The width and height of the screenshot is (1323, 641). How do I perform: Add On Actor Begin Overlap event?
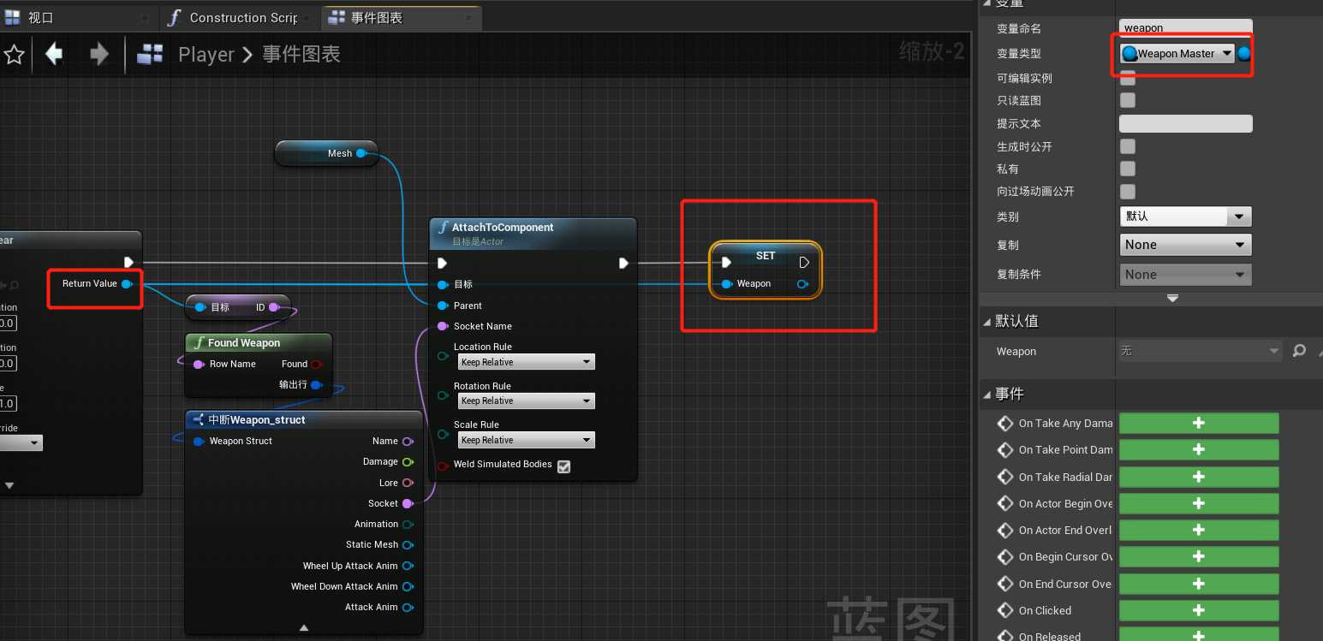click(1199, 503)
